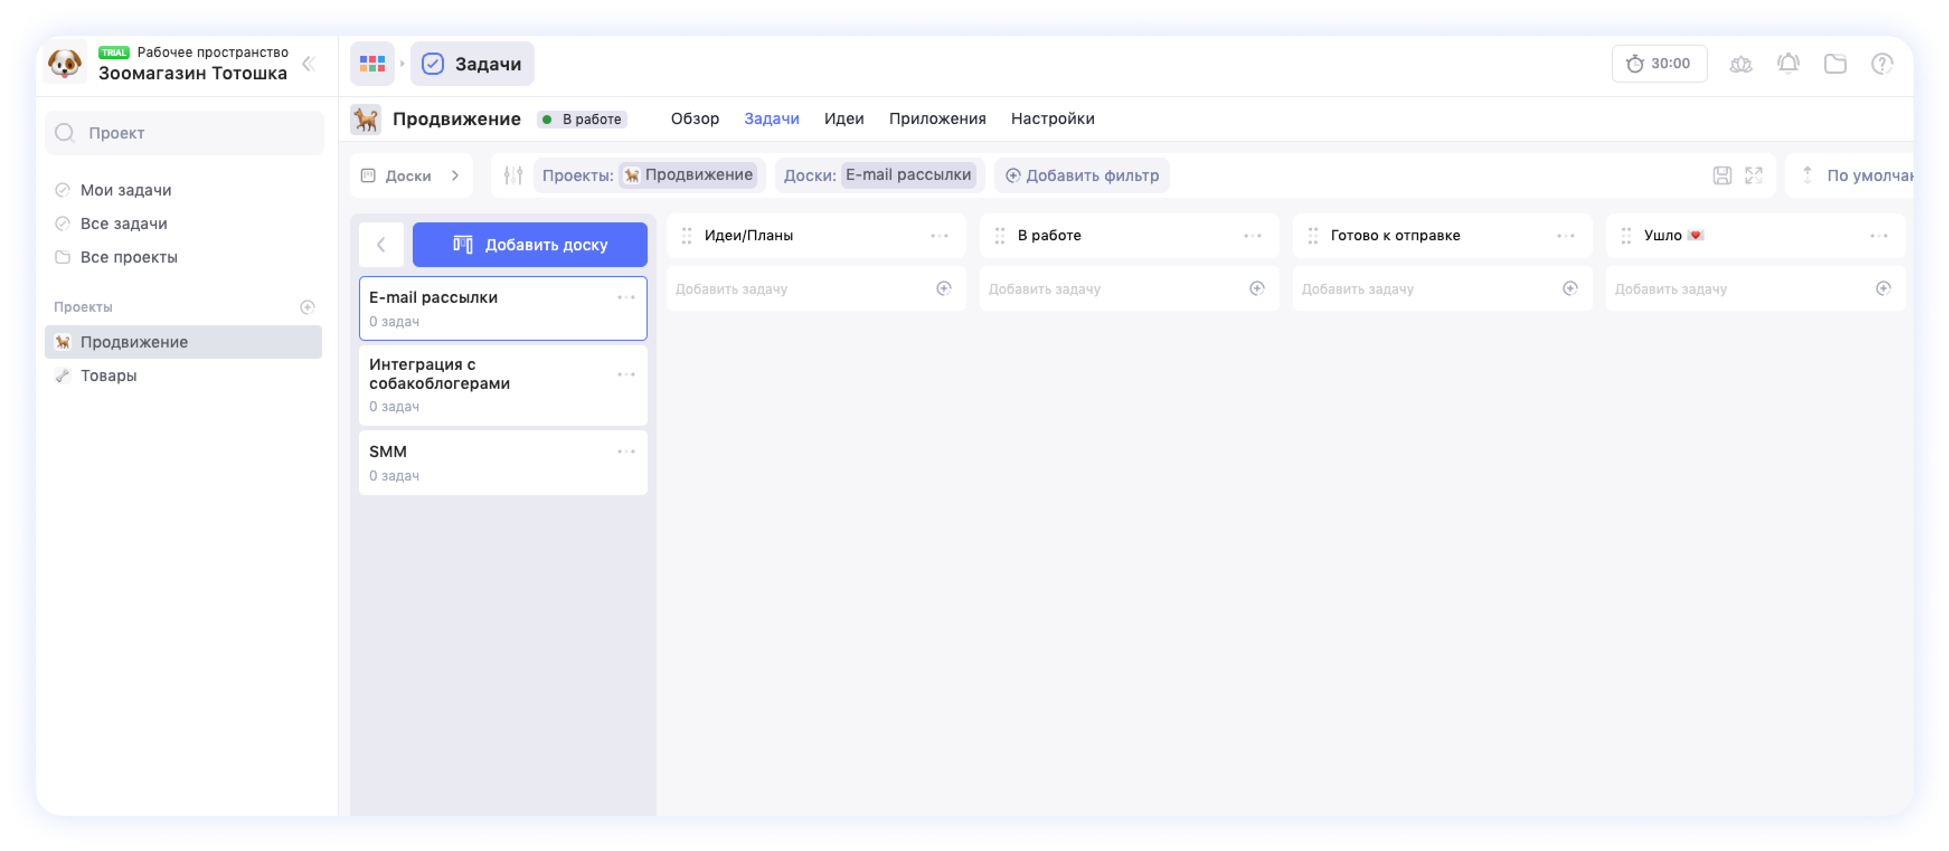The height and width of the screenshot is (851, 1949).
Task: Collapse the left sidebar with double chevron
Action: (x=309, y=64)
